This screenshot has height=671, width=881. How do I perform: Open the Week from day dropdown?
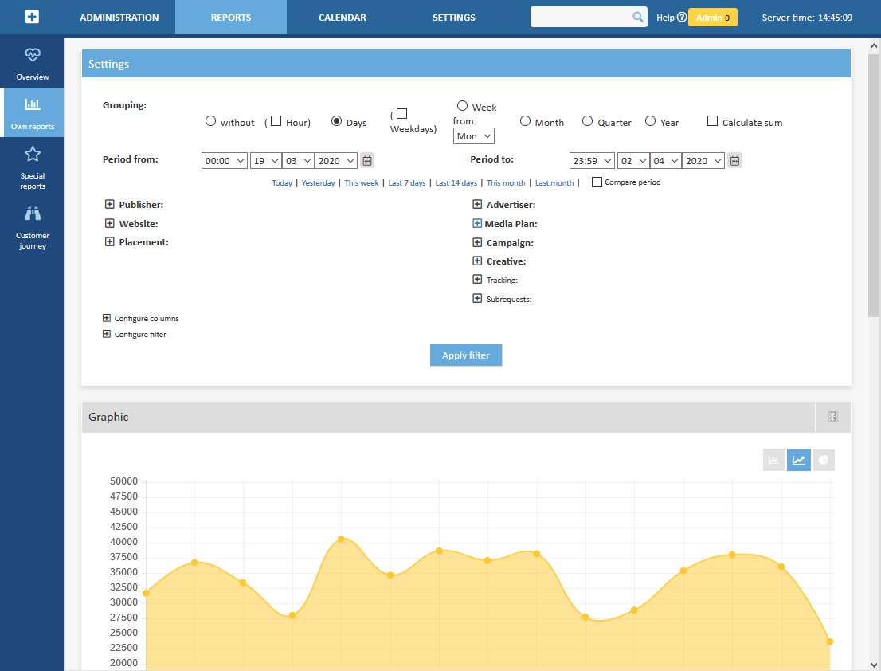474,136
